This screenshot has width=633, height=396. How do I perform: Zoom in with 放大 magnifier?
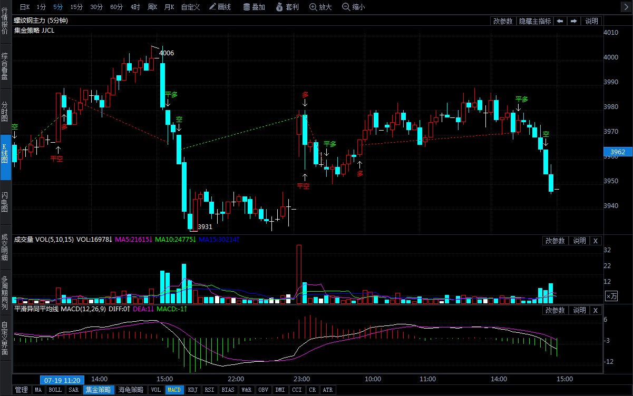point(320,7)
